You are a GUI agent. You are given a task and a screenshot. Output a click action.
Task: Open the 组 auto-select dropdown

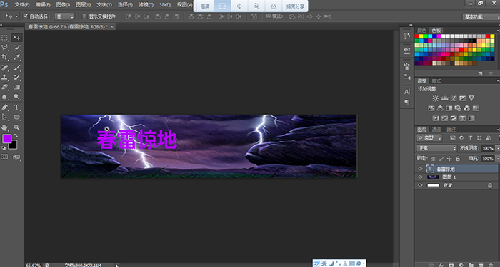click(64, 16)
